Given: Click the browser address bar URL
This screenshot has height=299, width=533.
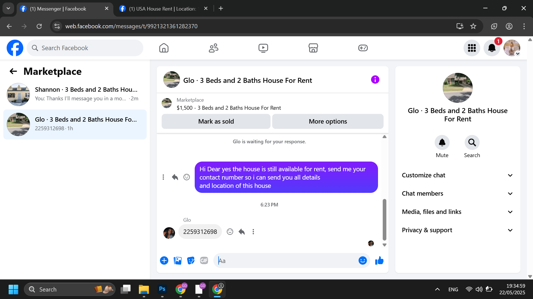Looking at the screenshot, I should 131,26.
